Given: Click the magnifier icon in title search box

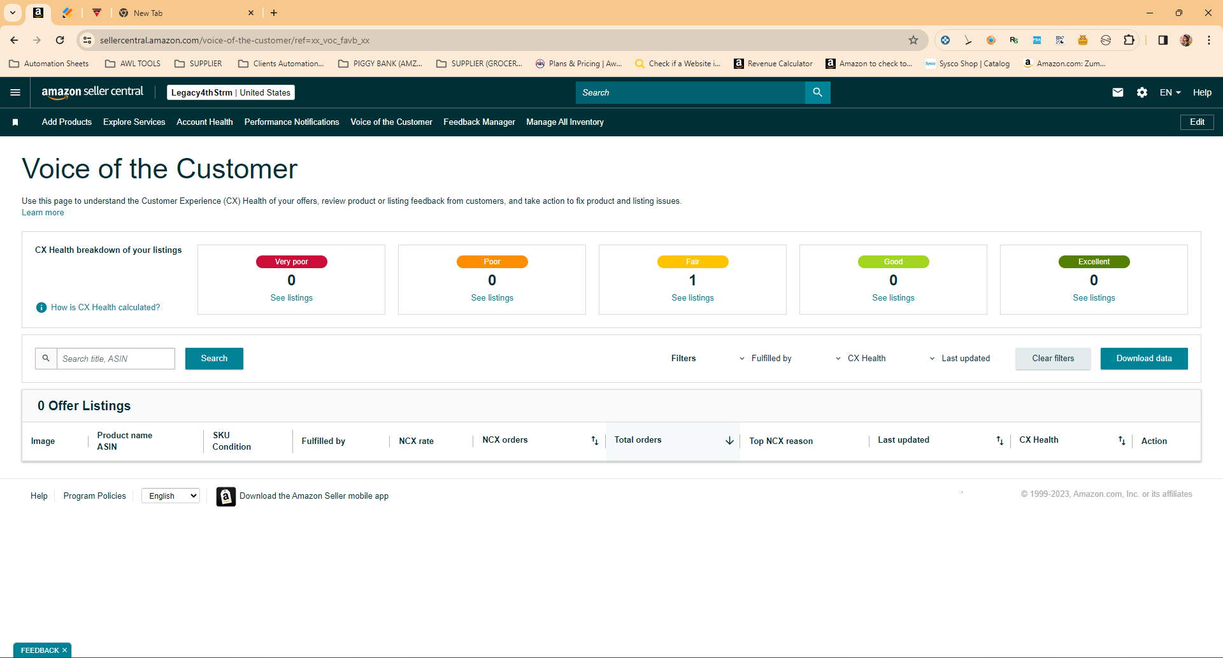Looking at the screenshot, I should click(x=46, y=359).
